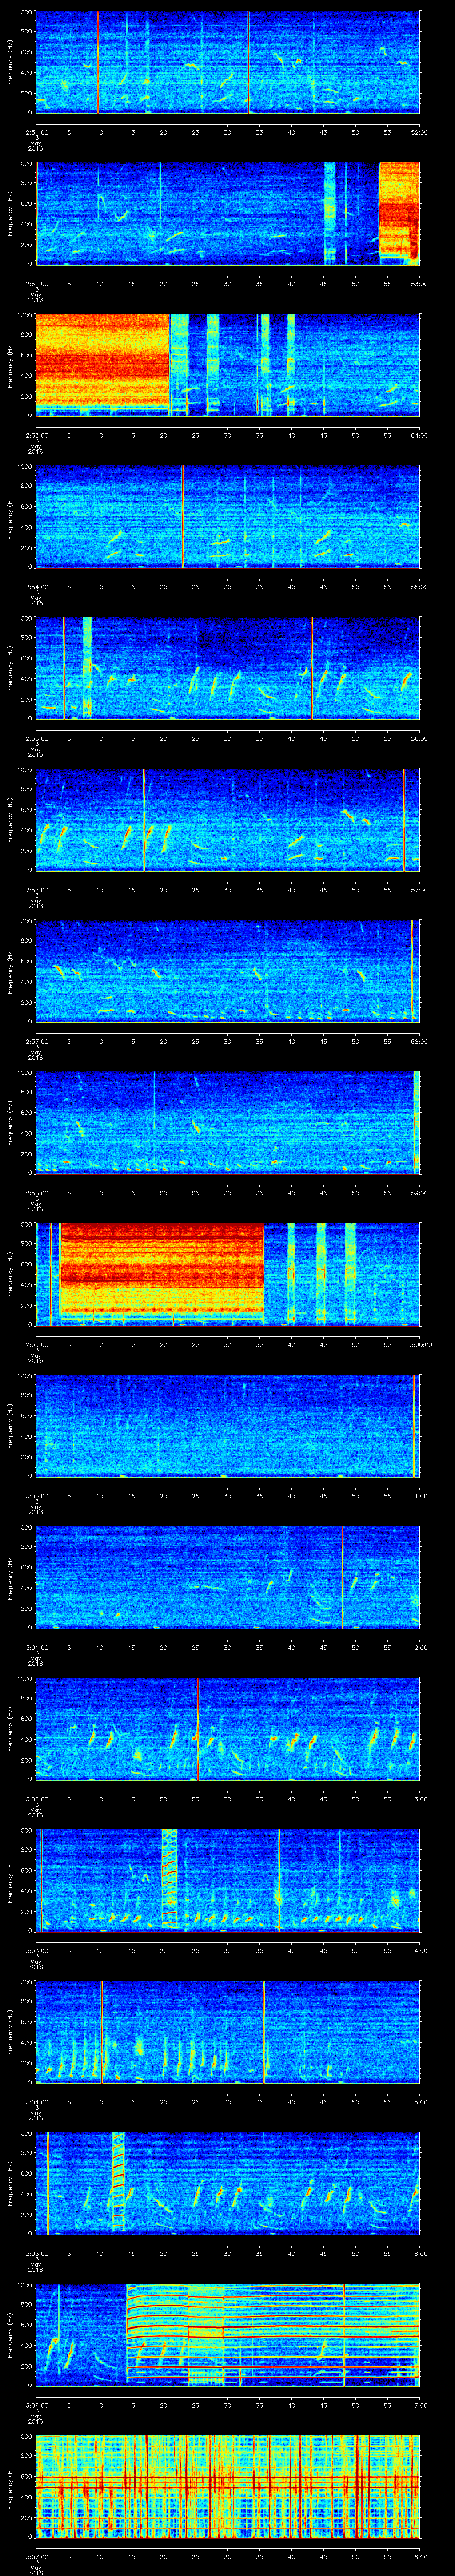This screenshot has height=2576, width=455.
Task: Click the '2:53:00' time label
Action: pyautogui.click(x=35, y=435)
